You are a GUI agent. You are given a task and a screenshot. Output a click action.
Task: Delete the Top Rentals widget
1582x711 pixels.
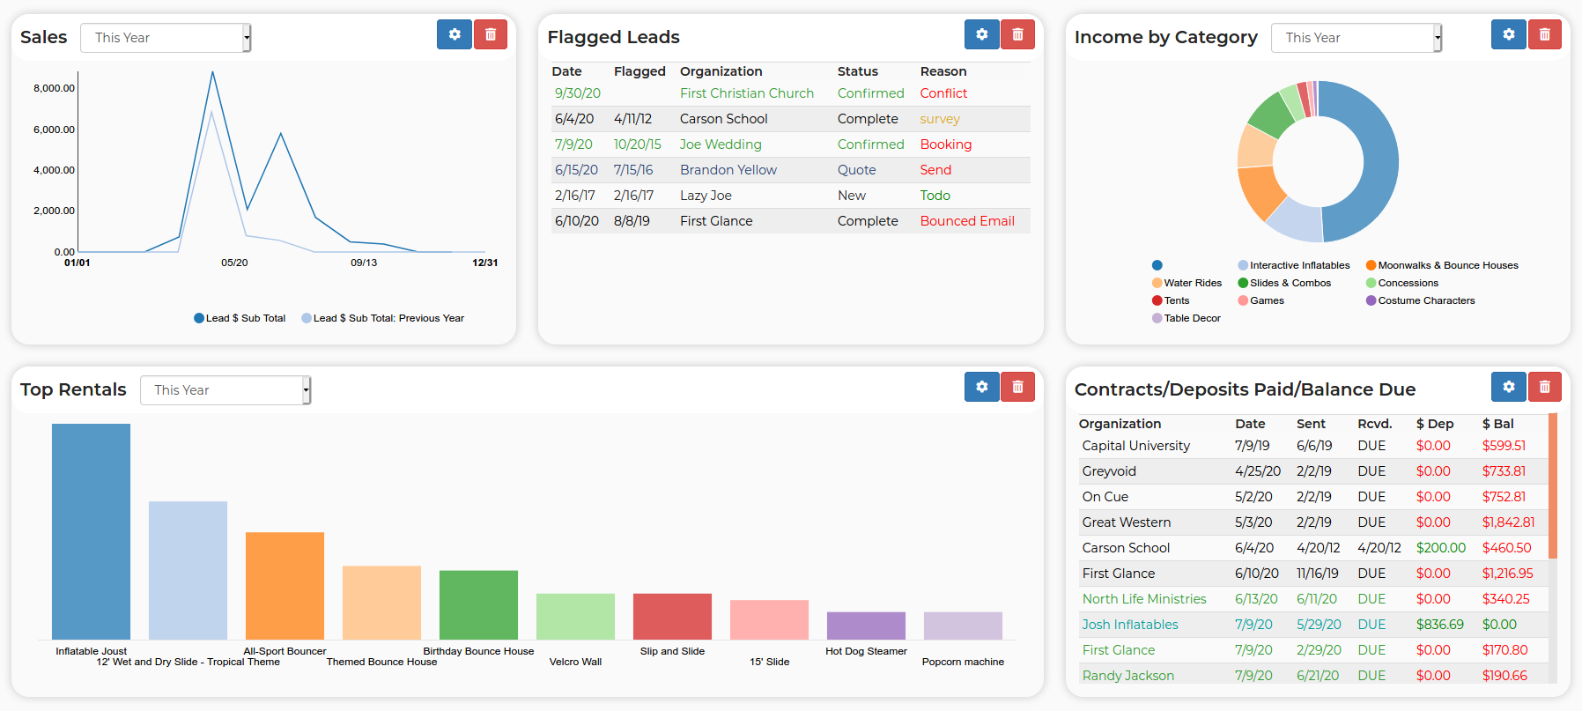coord(1017,387)
